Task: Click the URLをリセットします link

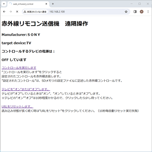Action: 17,106
